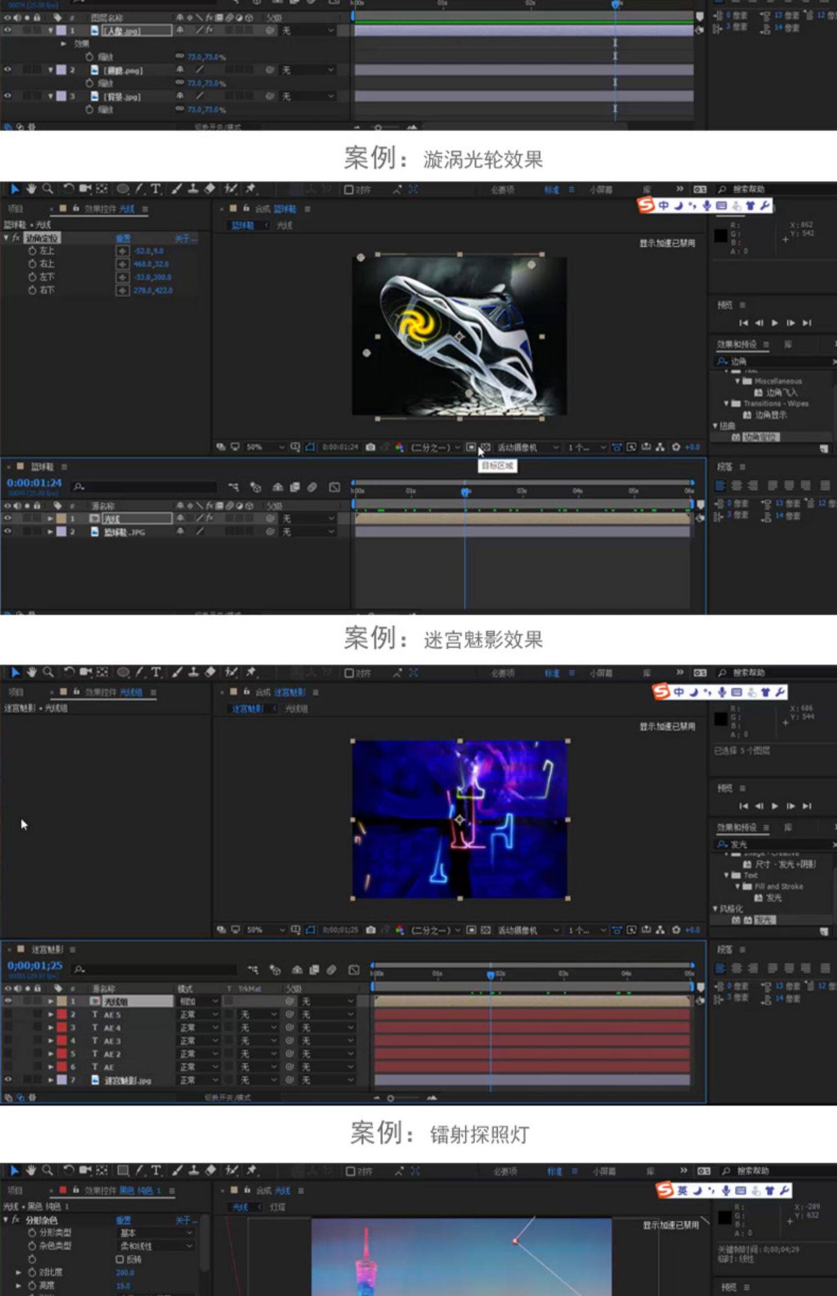Select the Hand tool in the 篮球鞋 screenshot

[x=31, y=189]
